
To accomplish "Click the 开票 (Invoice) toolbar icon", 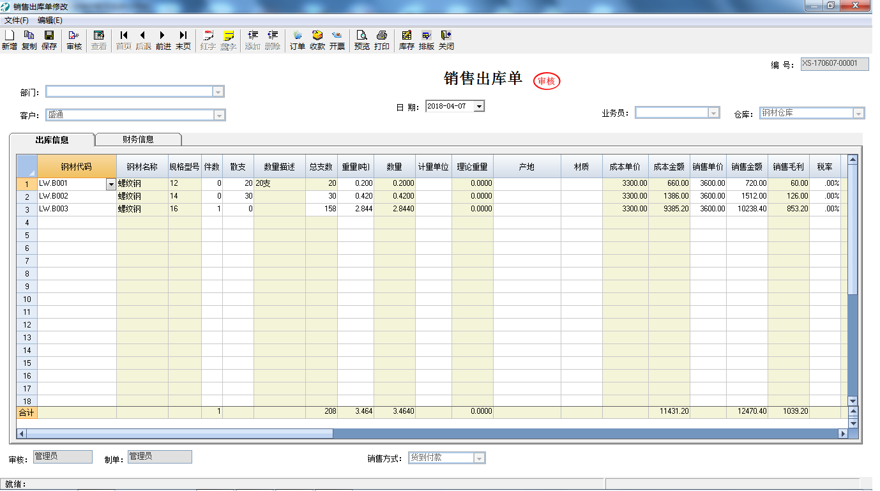I will click(x=337, y=40).
